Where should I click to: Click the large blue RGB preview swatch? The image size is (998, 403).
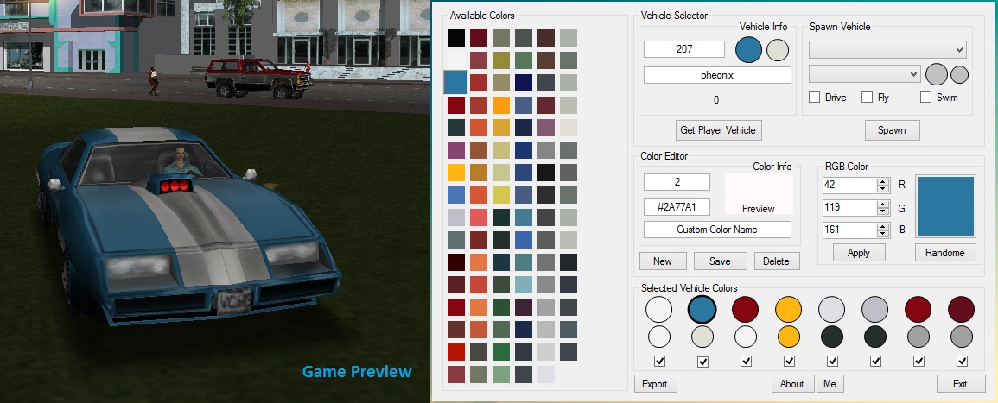coord(945,206)
